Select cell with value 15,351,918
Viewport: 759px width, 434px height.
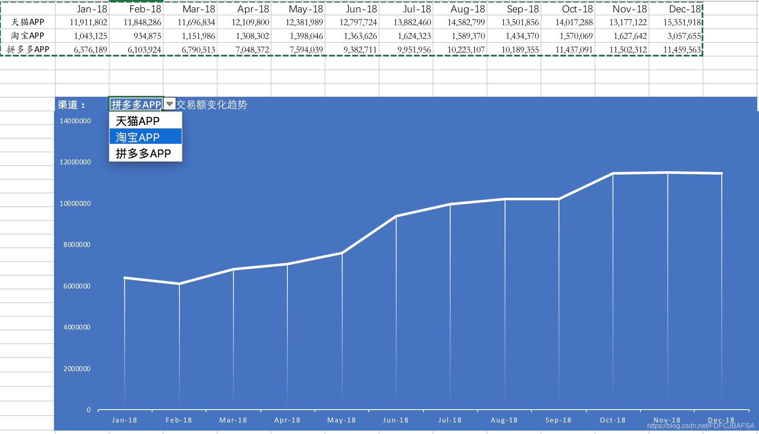pos(676,22)
